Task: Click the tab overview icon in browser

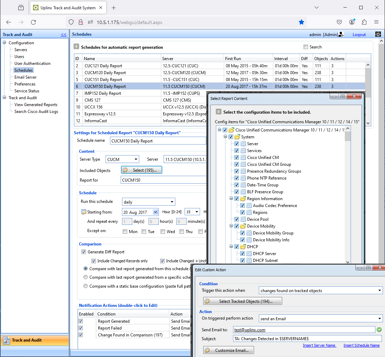Action: [21, 8]
